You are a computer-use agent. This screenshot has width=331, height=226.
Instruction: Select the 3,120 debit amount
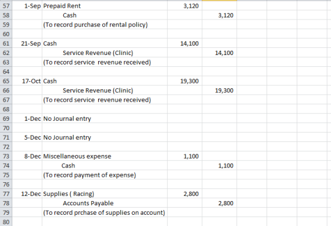point(184,6)
